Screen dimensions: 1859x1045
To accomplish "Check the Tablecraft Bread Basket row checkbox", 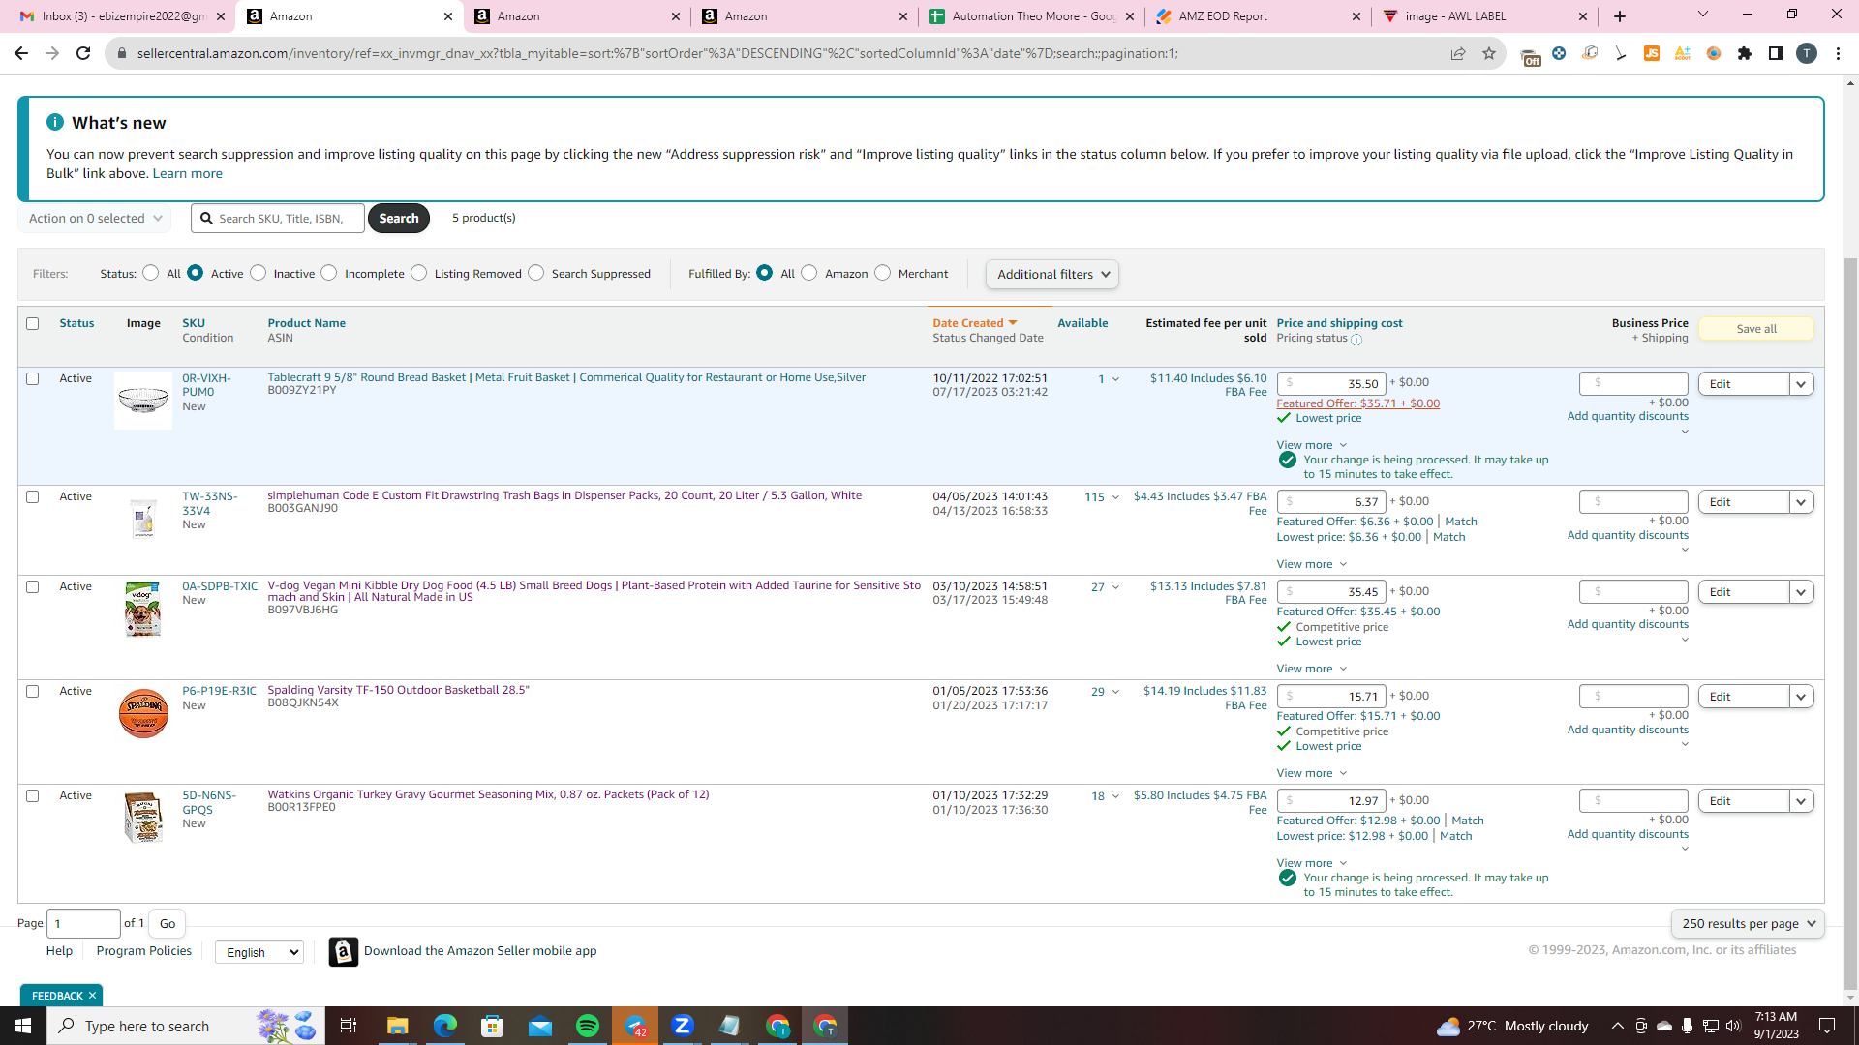I will [33, 379].
